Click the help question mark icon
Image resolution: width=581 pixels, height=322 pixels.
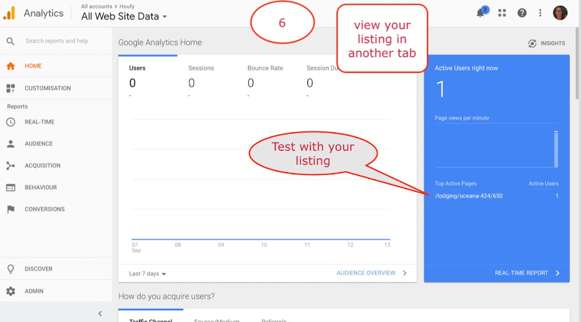coord(521,13)
